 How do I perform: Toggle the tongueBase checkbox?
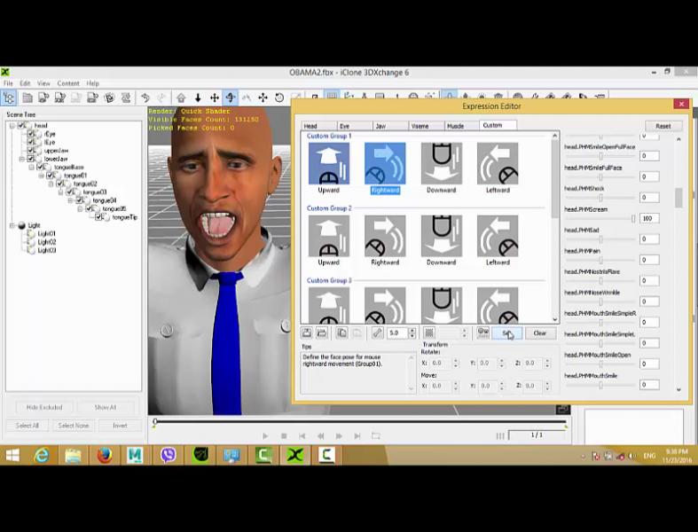(x=41, y=167)
